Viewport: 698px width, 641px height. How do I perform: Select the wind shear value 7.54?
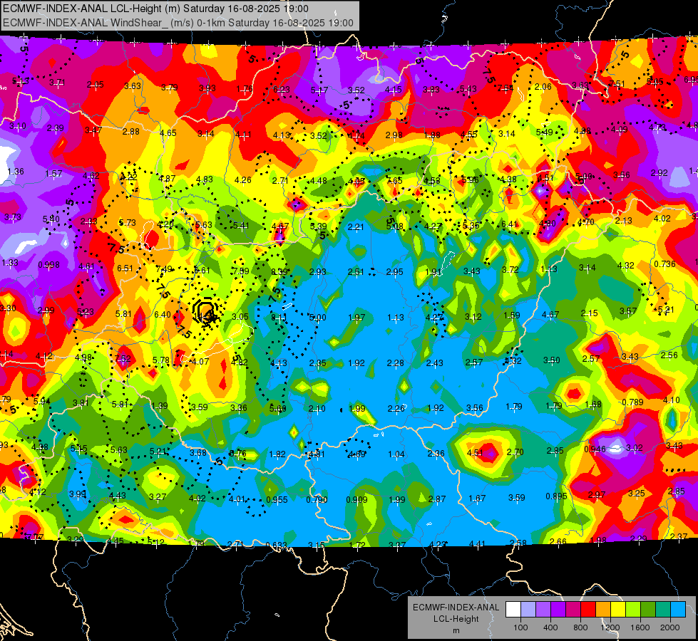(505, 88)
